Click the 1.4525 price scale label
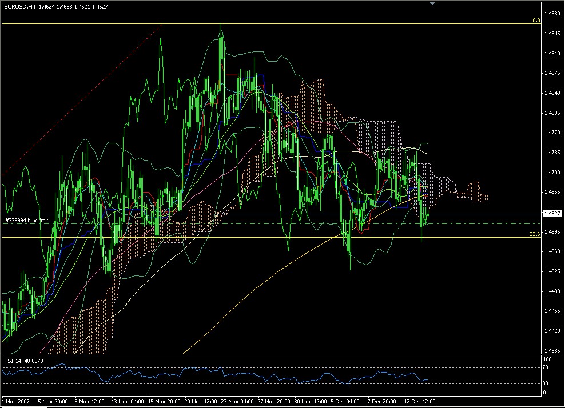The height and width of the screenshot is (408, 565). [552, 271]
